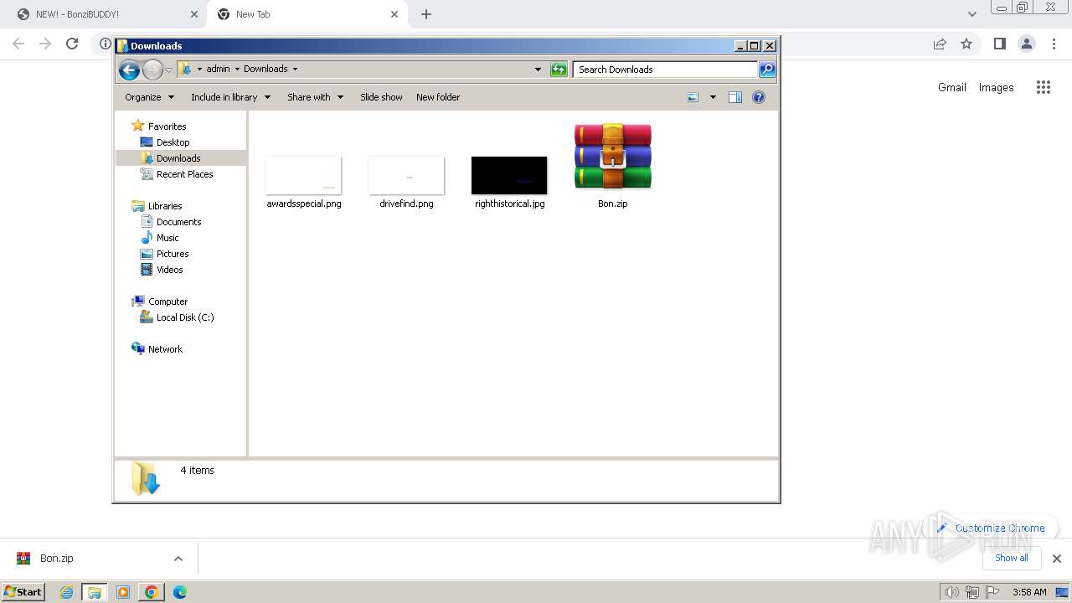Select Network in navigation pane
The height and width of the screenshot is (603, 1072).
click(165, 349)
